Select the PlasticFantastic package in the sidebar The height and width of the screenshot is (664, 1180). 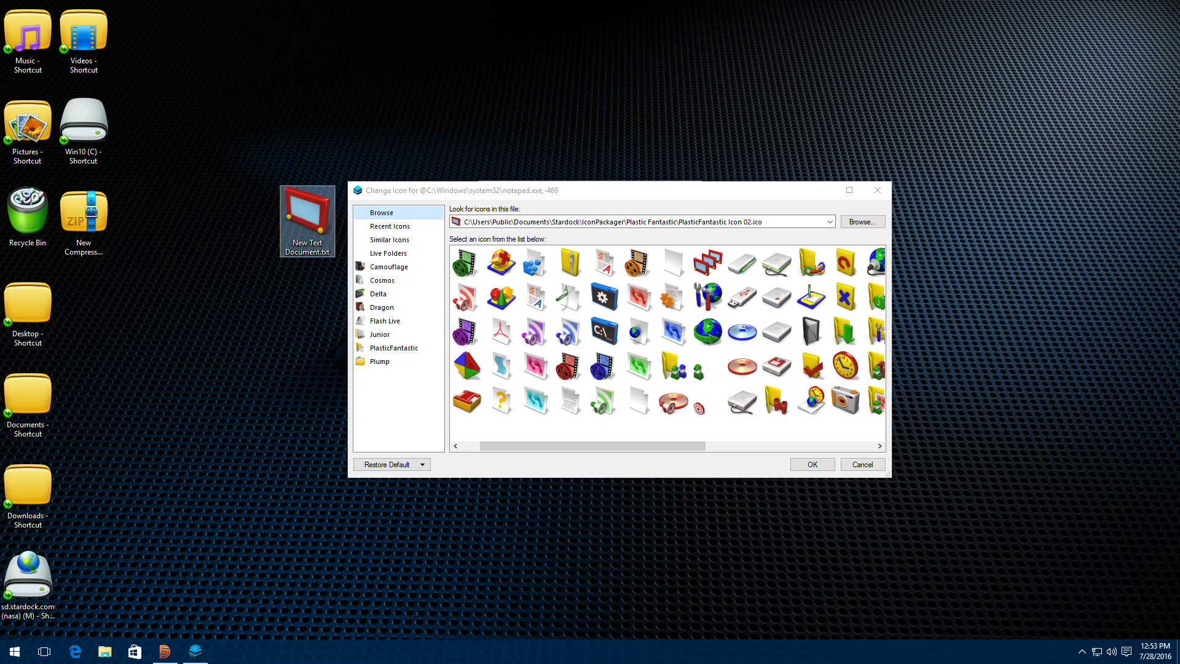[394, 347]
